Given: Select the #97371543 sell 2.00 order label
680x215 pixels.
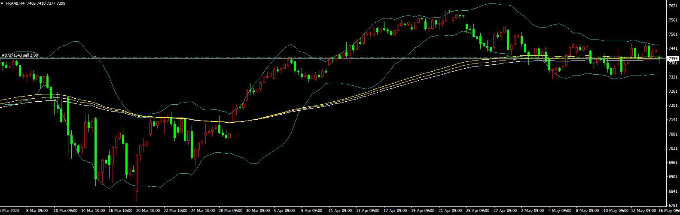Looking at the screenshot, I should point(20,55).
